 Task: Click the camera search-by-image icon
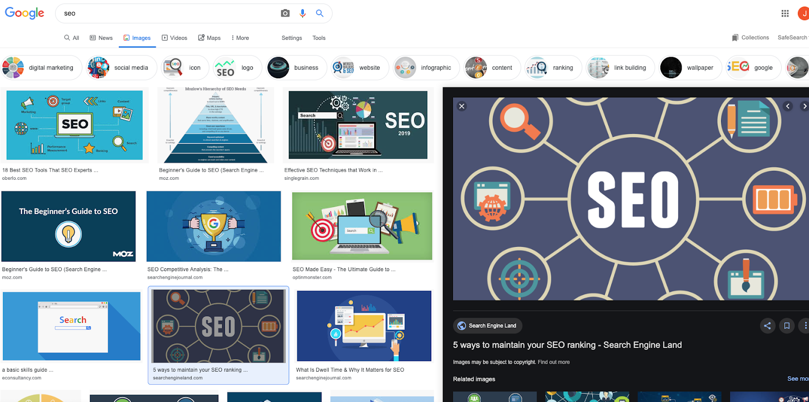(x=285, y=13)
